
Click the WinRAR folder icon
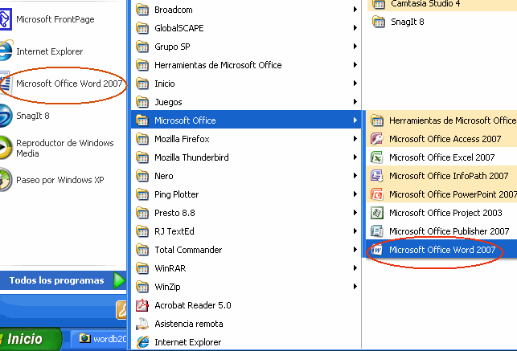[142, 268]
